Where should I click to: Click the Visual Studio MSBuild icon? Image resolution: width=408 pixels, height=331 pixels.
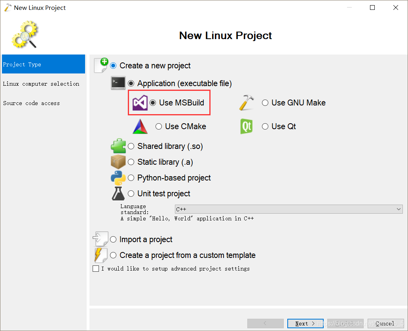tap(140, 103)
